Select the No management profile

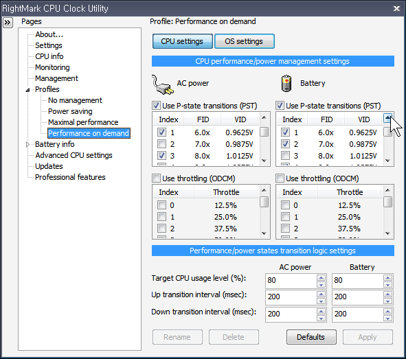tap(75, 100)
